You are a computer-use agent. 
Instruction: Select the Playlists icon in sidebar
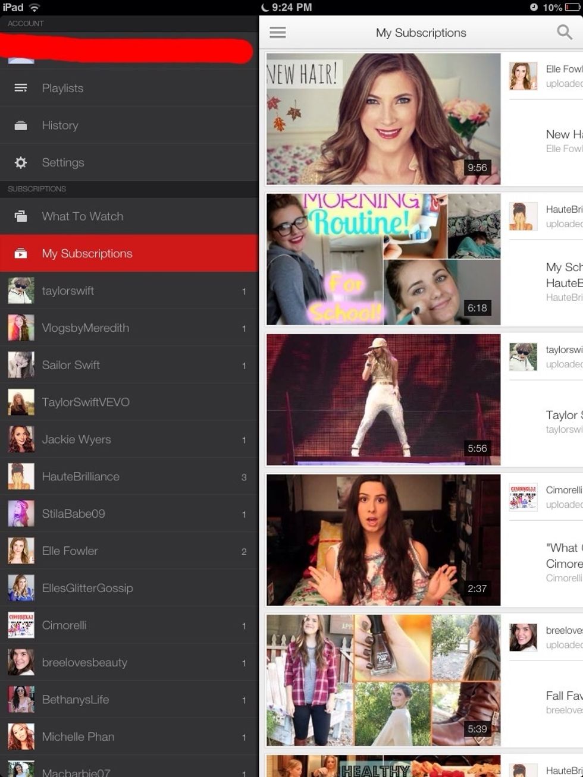[21, 87]
